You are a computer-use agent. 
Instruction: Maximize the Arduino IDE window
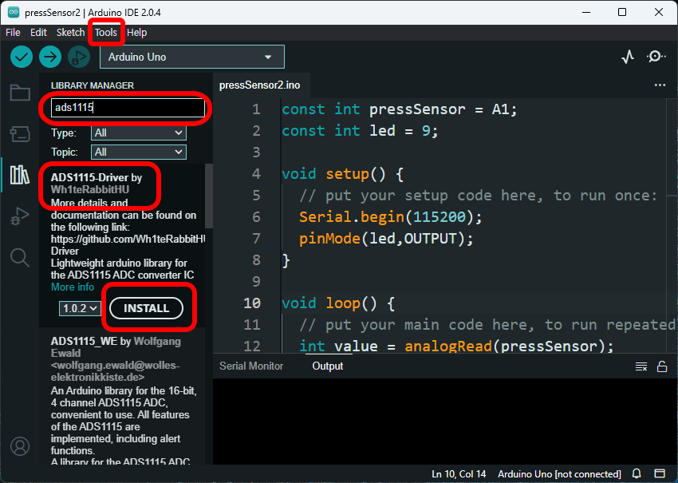(x=622, y=12)
